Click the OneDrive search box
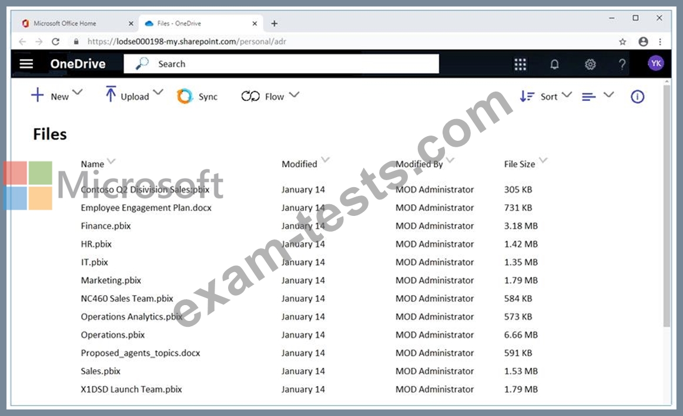Screen dimensions: 683x416 pos(282,64)
